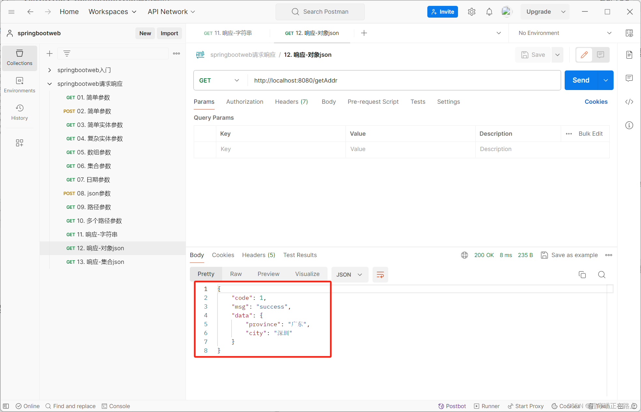Click the query param Key field
The width and height of the screenshot is (641, 412).
[281, 149]
